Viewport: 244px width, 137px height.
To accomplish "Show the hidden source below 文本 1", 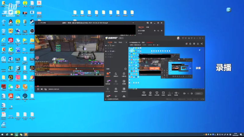I will click(x=106, y=48).
